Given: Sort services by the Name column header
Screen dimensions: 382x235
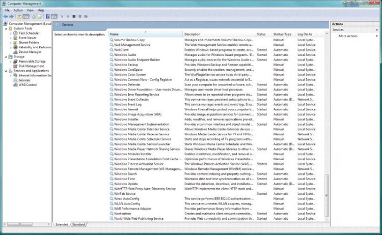Looking at the screenshot, I should 146,34.
